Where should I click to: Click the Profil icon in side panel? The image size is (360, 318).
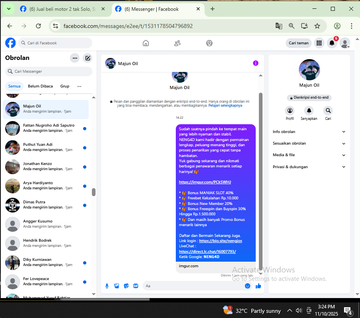290,111
